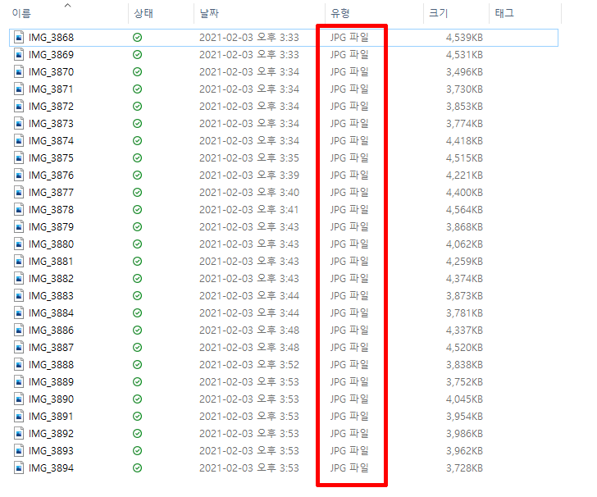The height and width of the screenshot is (497, 597).
Task: Click sync status checkmark for IMG_3891
Action: coord(138,417)
